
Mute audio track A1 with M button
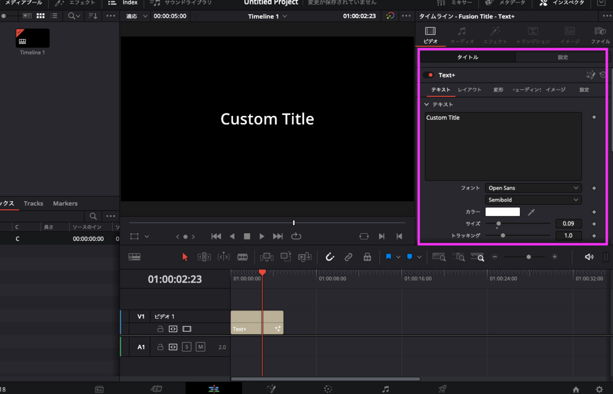[x=200, y=347]
